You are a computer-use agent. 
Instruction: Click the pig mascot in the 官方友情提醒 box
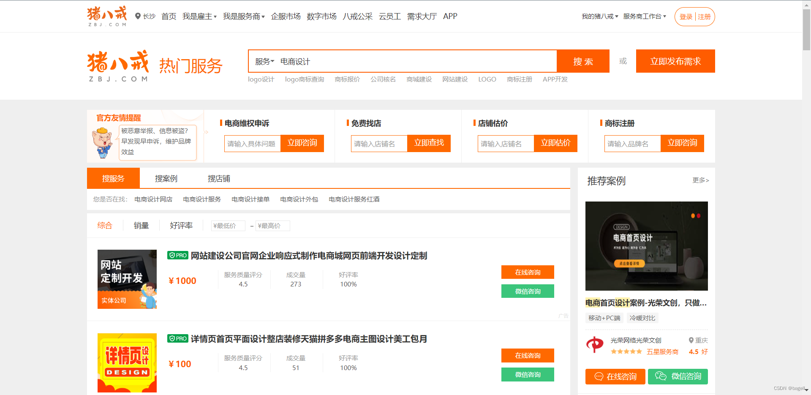pyautogui.click(x=103, y=143)
